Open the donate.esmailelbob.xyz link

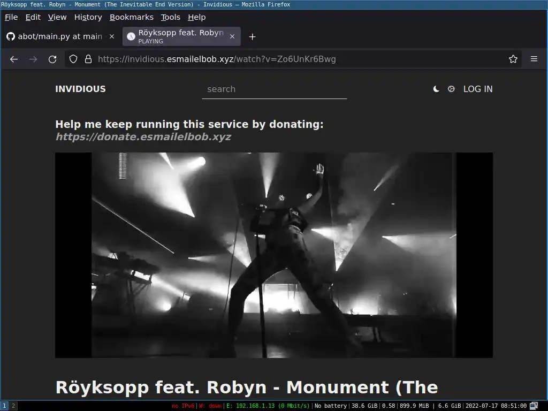click(143, 136)
